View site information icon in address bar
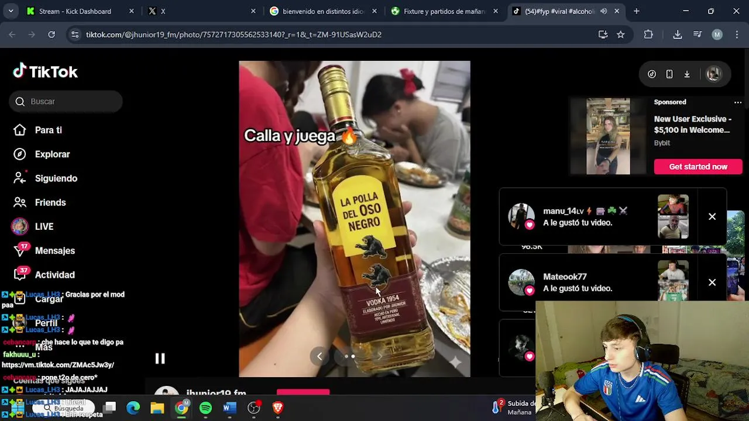This screenshot has height=421, width=749. (x=74, y=34)
